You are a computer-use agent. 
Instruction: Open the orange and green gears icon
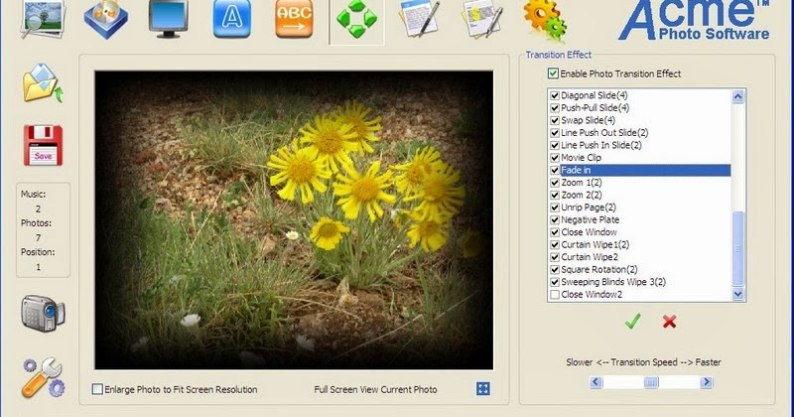point(545,20)
